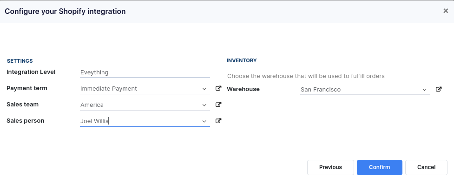The height and width of the screenshot is (184, 454).
Task: Click the warehouse fulfillment help text
Action: [x=306, y=76]
